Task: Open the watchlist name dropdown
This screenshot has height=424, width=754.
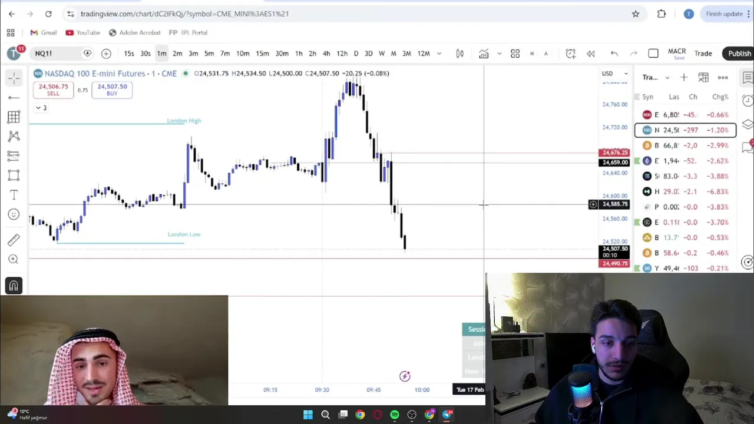Action: pos(656,78)
